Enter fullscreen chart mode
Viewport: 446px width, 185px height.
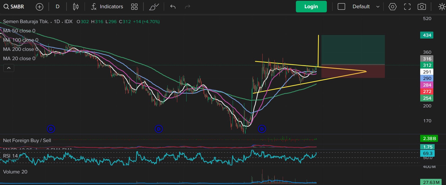[x=407, y=7]
